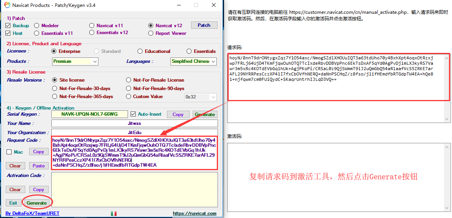Select the Navicat v12 radio button
This screenshot has width=452, height=218.
click(x=151, y=26)
